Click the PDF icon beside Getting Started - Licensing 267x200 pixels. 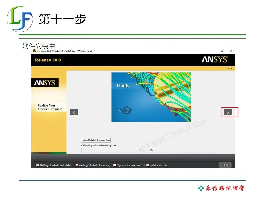(77, 165)
